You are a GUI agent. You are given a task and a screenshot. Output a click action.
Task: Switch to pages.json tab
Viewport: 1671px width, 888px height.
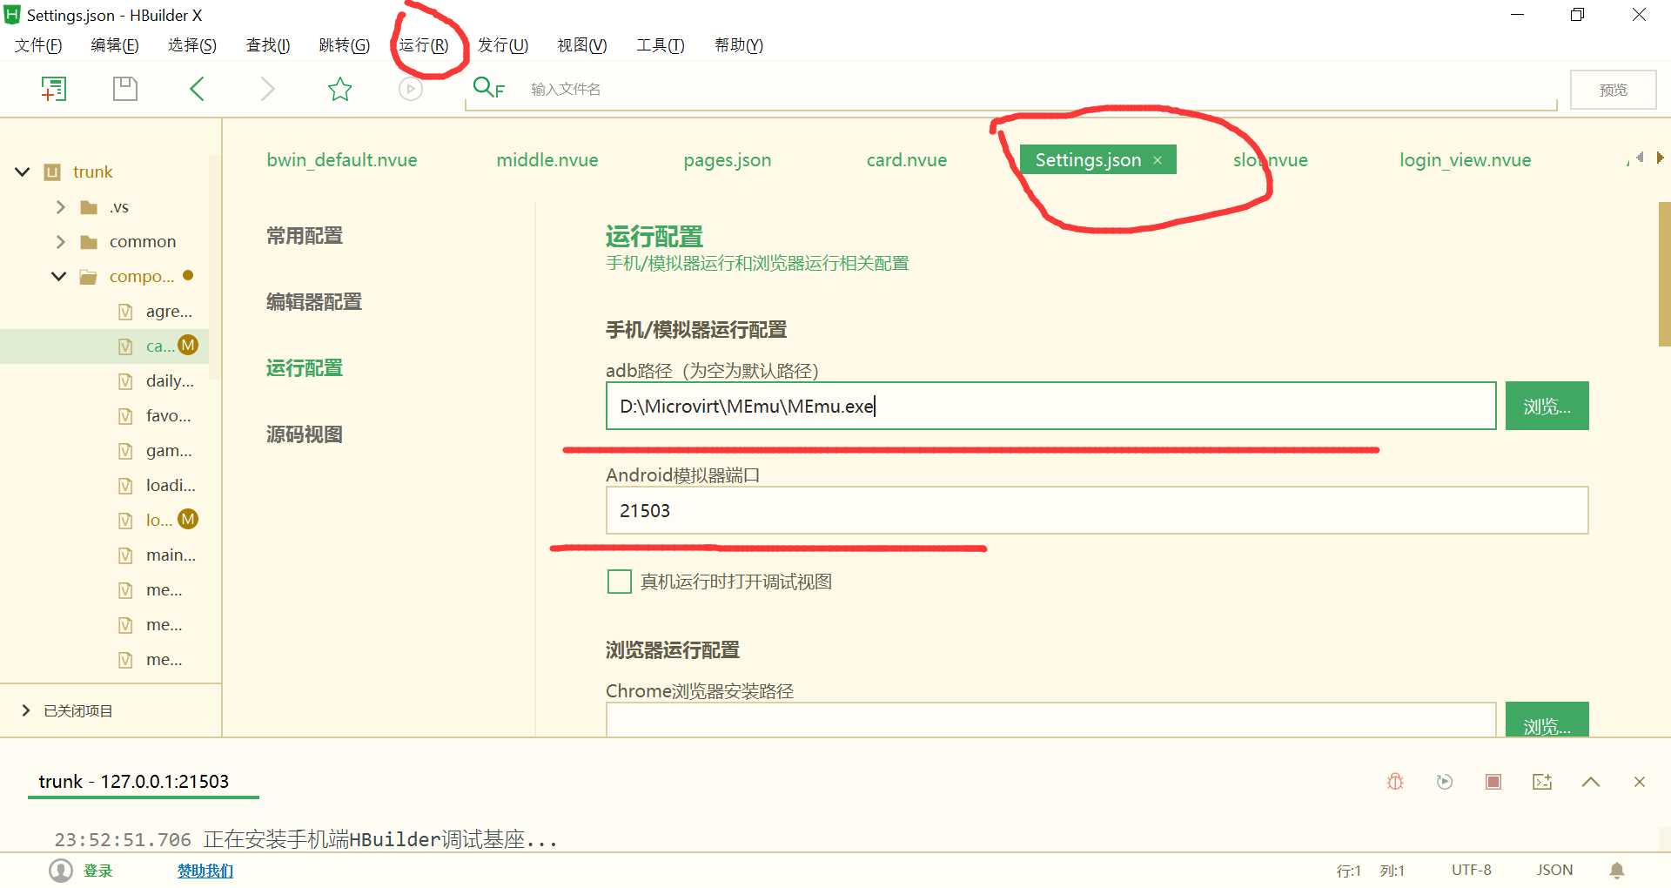click(x=728, y=160)
